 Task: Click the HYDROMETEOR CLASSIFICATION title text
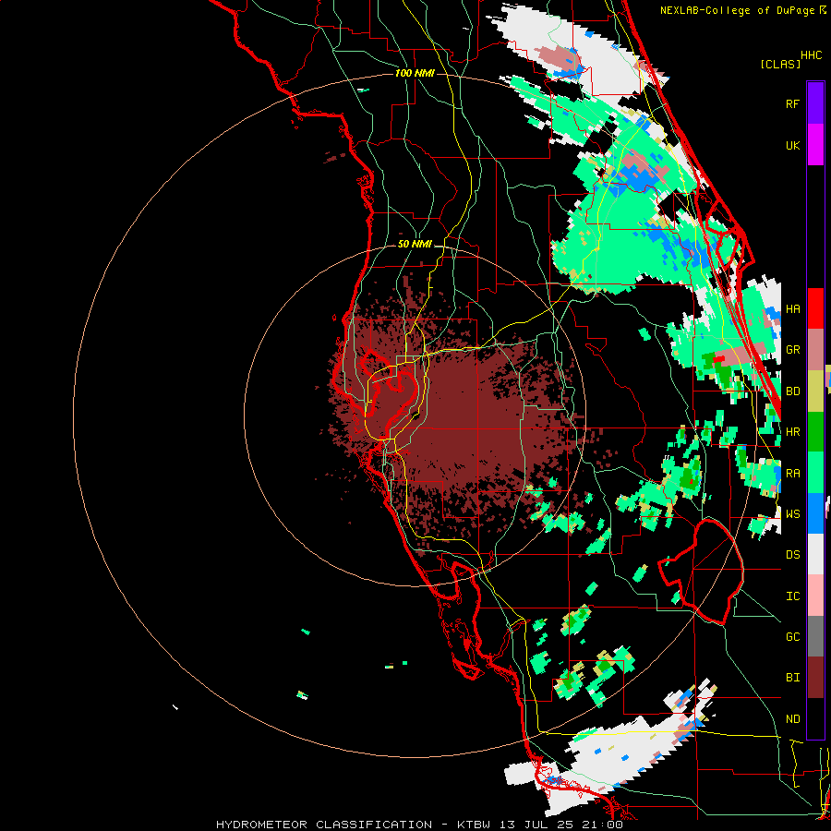[324, 825]
